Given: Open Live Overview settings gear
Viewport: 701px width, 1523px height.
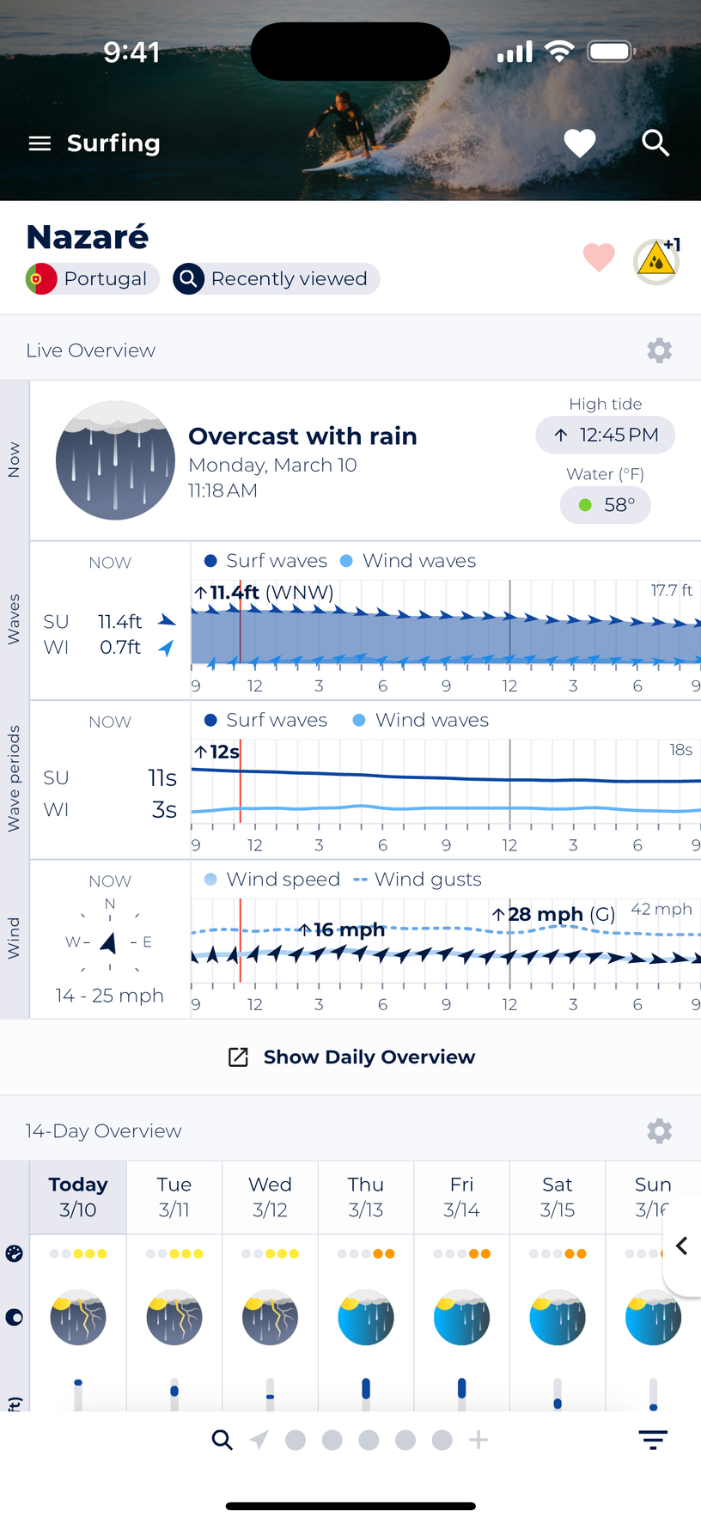Looking at the screenshot, I should [x=659, y=350].
